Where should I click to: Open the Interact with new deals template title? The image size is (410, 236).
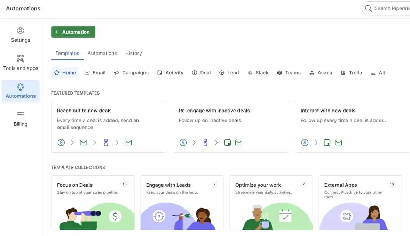coord(328,111)
